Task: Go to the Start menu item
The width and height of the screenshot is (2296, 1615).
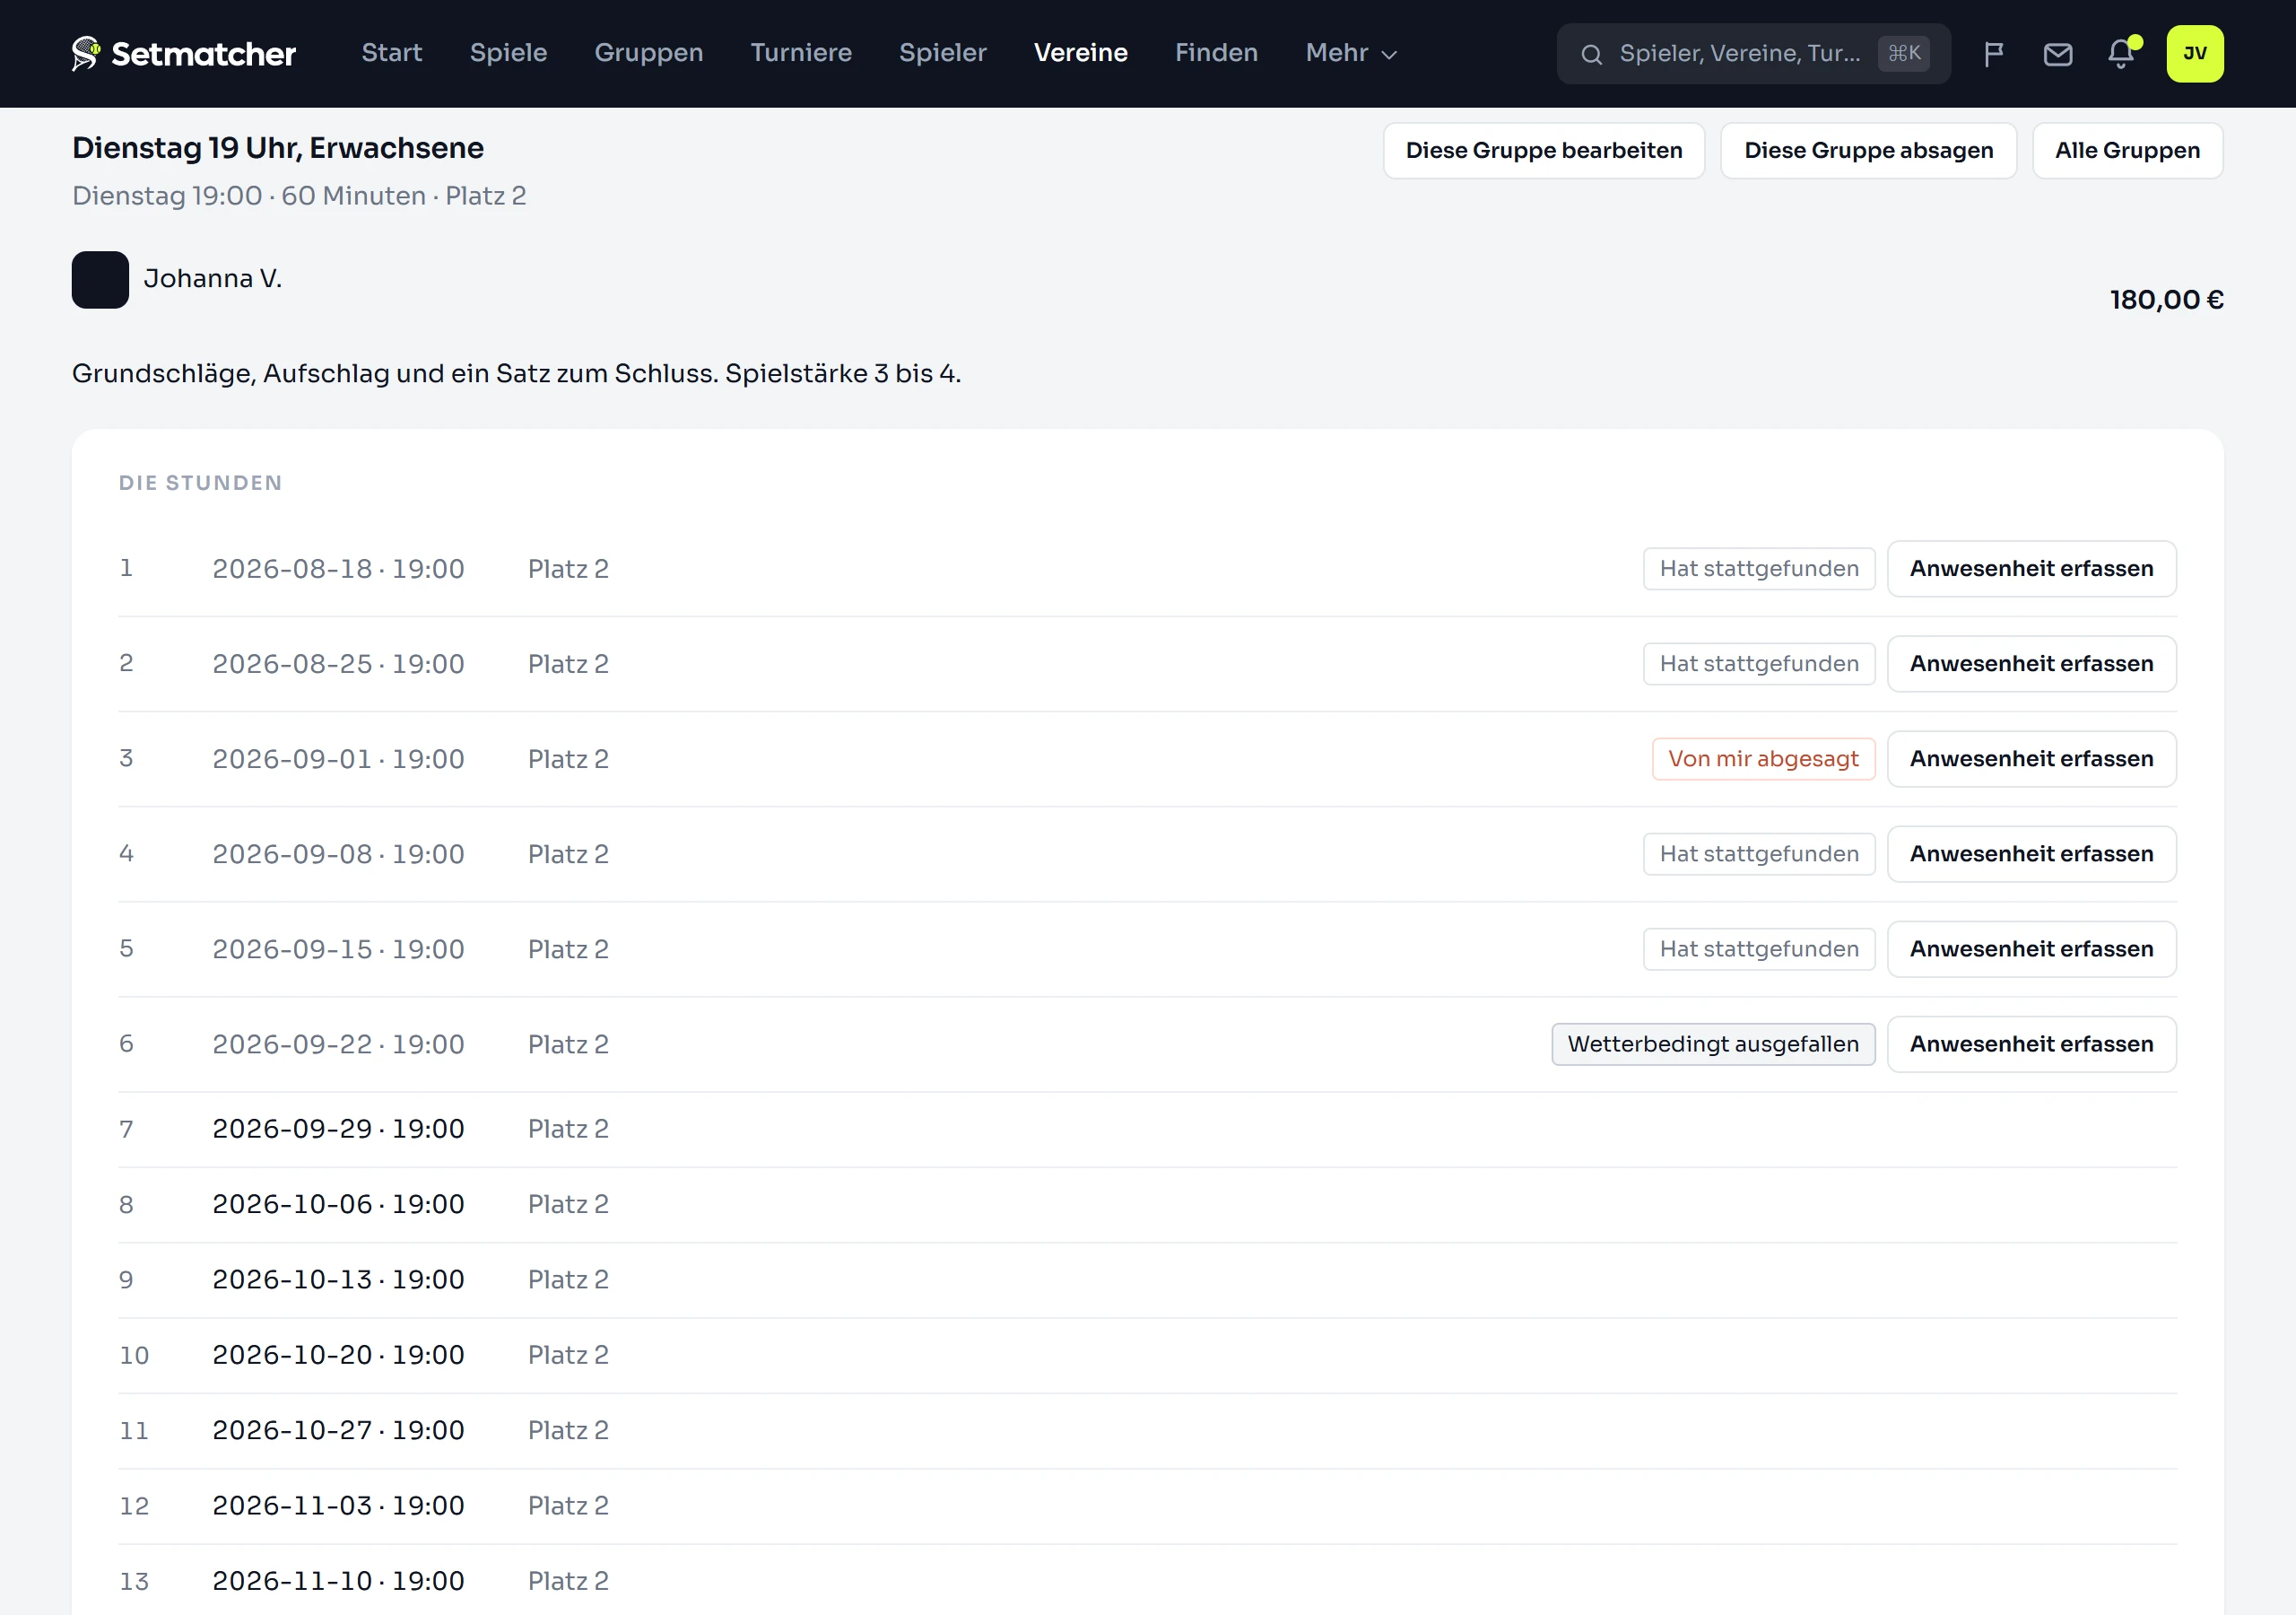Action: pos(392,53)
